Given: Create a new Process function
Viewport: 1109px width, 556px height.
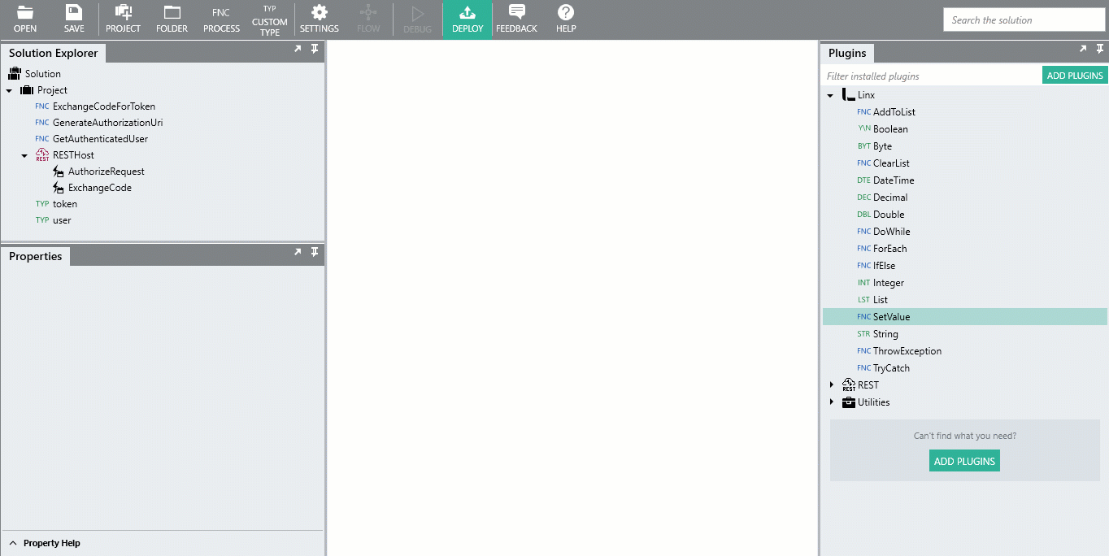Looking at the screenshot, I should coord(221,19).
